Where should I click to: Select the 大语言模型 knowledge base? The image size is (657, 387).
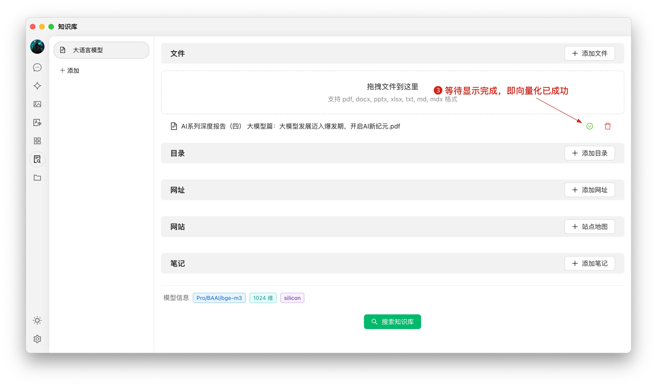(x=101, y=50)
